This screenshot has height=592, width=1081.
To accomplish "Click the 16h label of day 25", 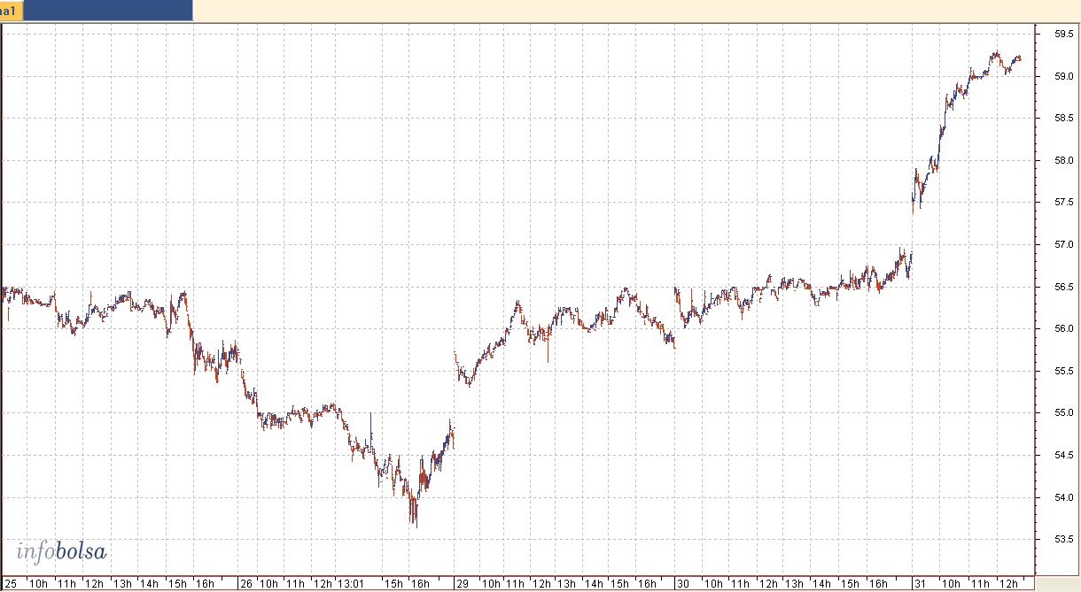I will click(205, 584).
